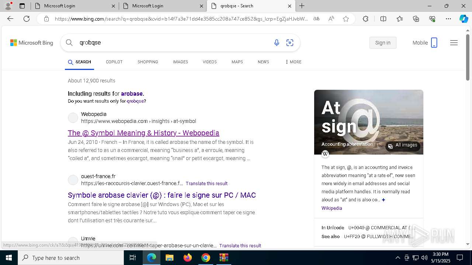The image size is (472, 265).
Task: Open the Bing hamburger menu
Action: click(x=454, y=43)
